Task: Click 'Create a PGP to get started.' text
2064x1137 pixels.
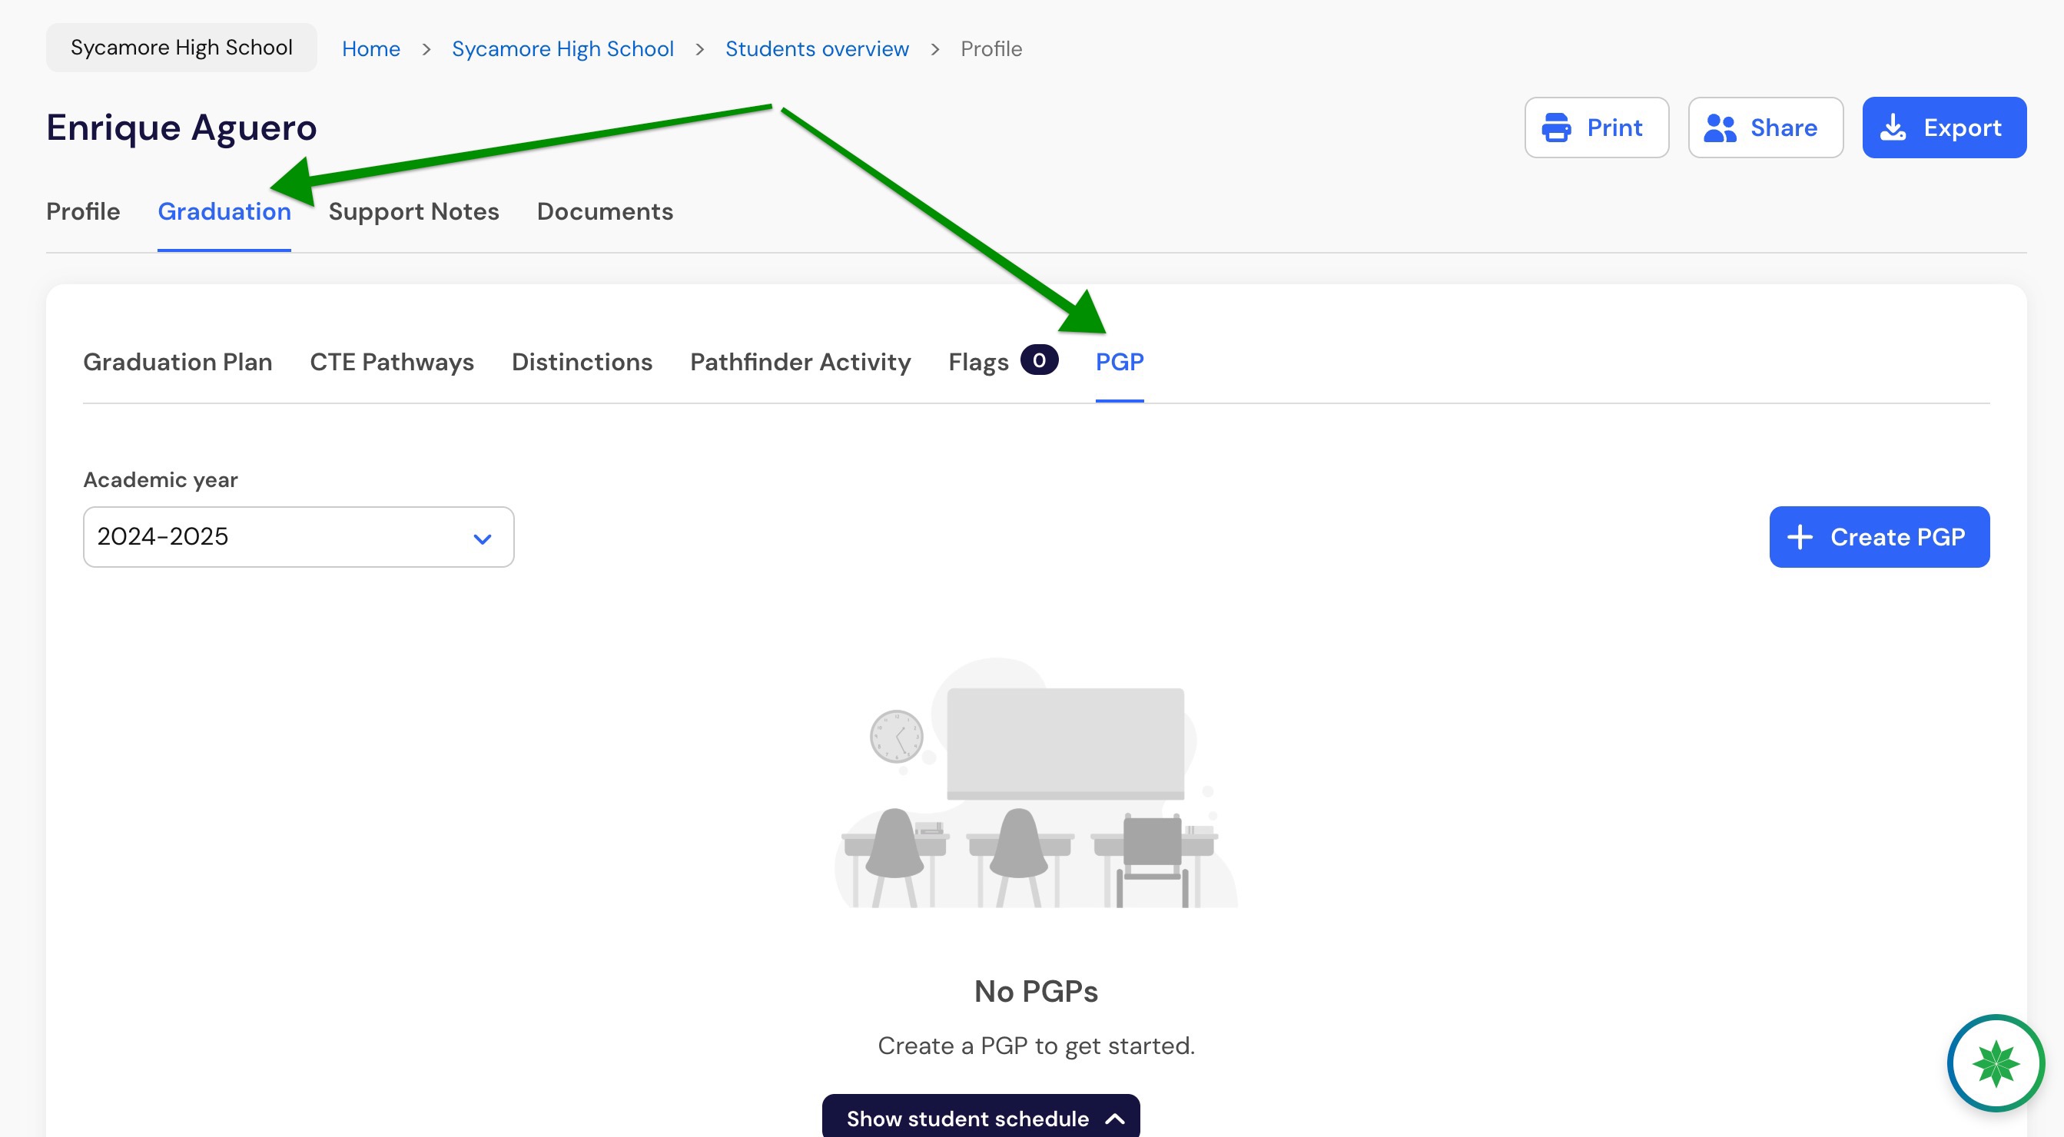Action: [1036, 1046]
